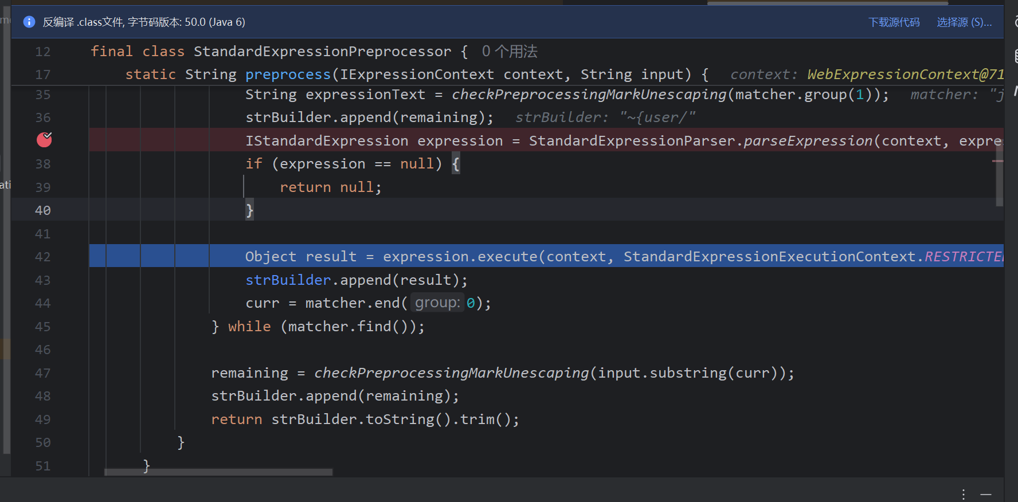Screen dimensions: 1018x502
Task: Click 'strBuilder' on line 43
Action: tap(288, 280)
